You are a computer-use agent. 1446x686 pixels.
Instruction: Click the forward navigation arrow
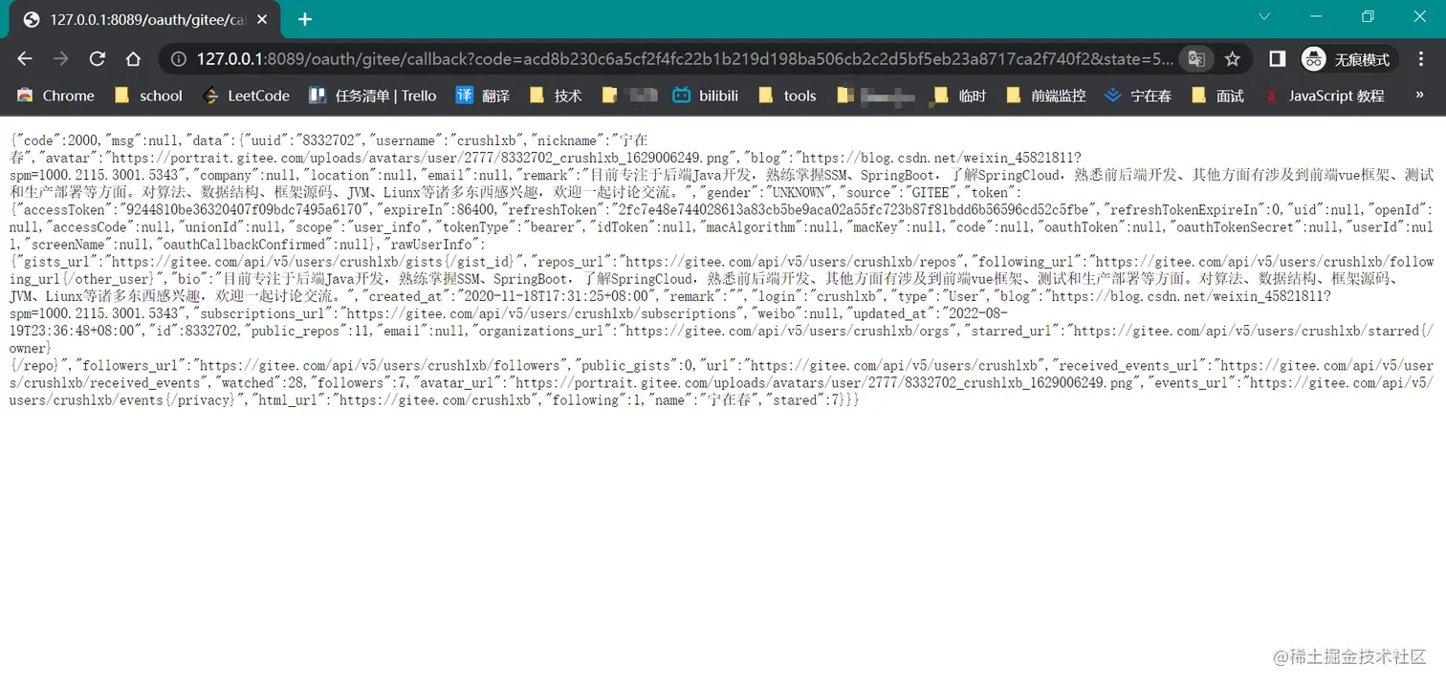click(x=60, y=58)
